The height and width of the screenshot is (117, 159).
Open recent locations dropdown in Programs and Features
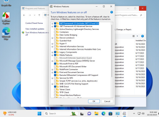click(35, 15)
